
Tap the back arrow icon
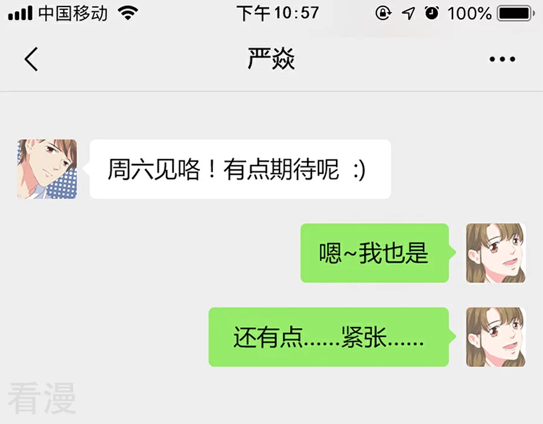pyautogui.click(x=31, y=59)
